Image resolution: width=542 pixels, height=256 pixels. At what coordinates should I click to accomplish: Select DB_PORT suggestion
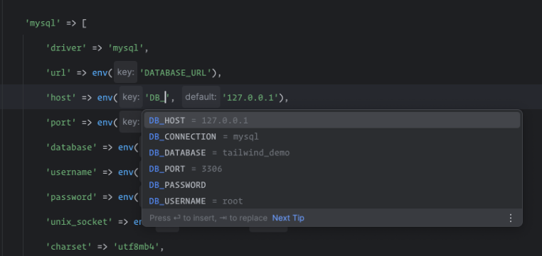coord(332,169)
